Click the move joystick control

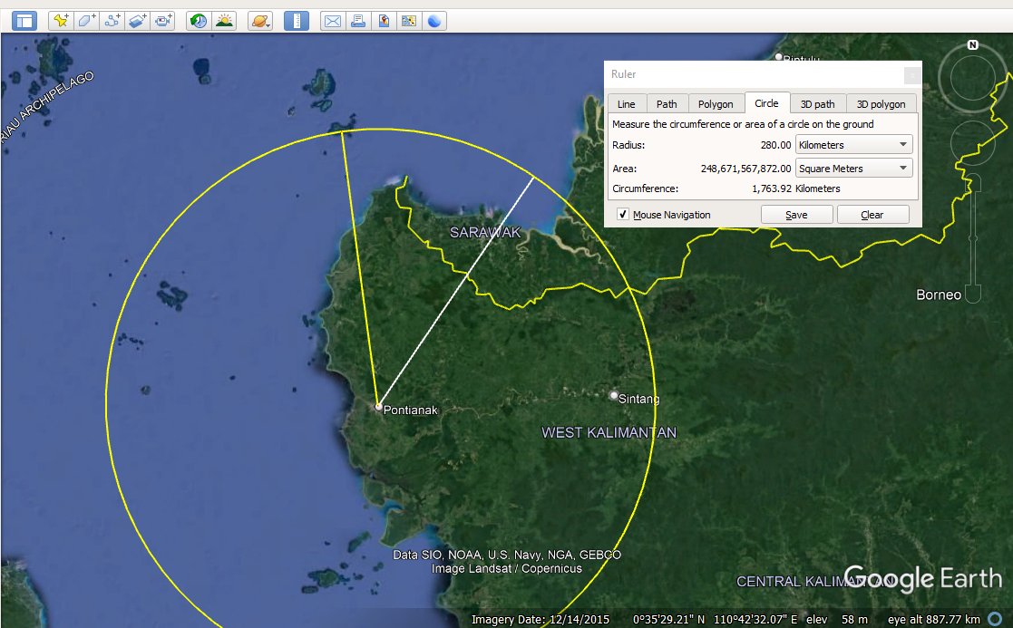pyautogui.click(x=971, y=142)
